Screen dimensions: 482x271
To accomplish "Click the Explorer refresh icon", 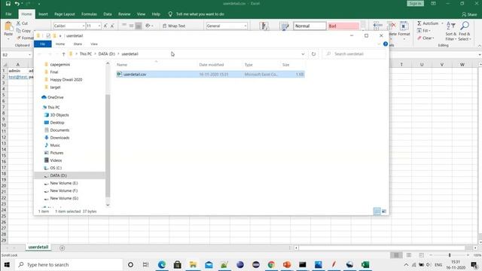I will click(313, 53).
